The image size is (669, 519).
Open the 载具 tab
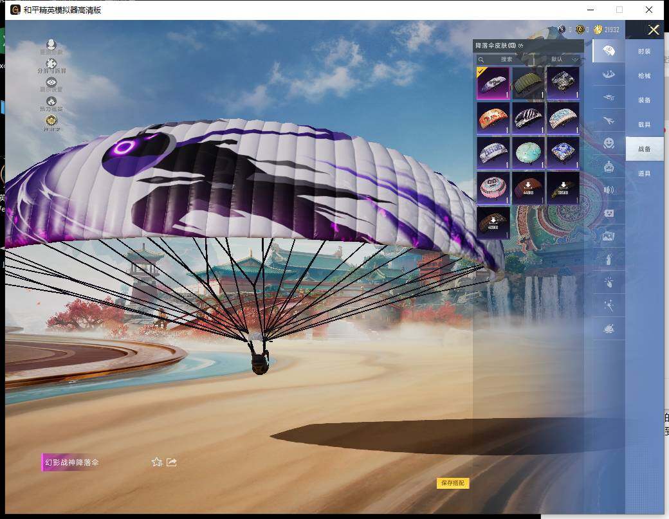(x=644, y=125)
